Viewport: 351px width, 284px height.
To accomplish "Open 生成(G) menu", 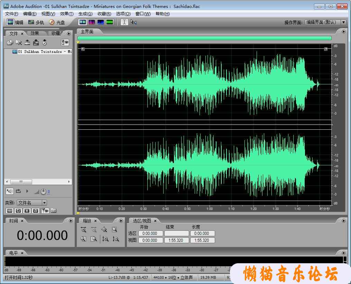I will 85,14.
